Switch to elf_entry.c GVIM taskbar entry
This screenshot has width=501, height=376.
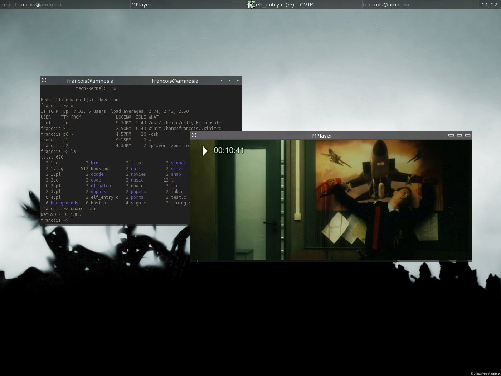(284, 5)
